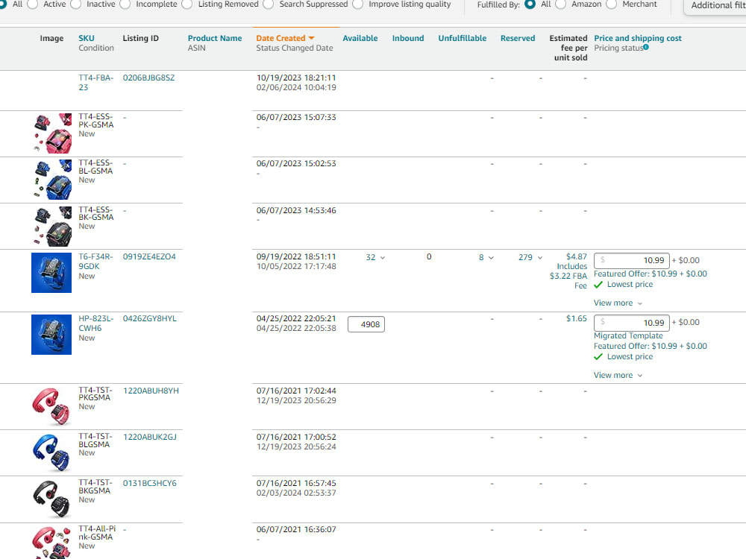Image resolution: width=746 pixels, height=559 pixels.
Task: Expand Reserved 279 dropdown chevron
Action: pyautogui.click(x=540, y=258)
